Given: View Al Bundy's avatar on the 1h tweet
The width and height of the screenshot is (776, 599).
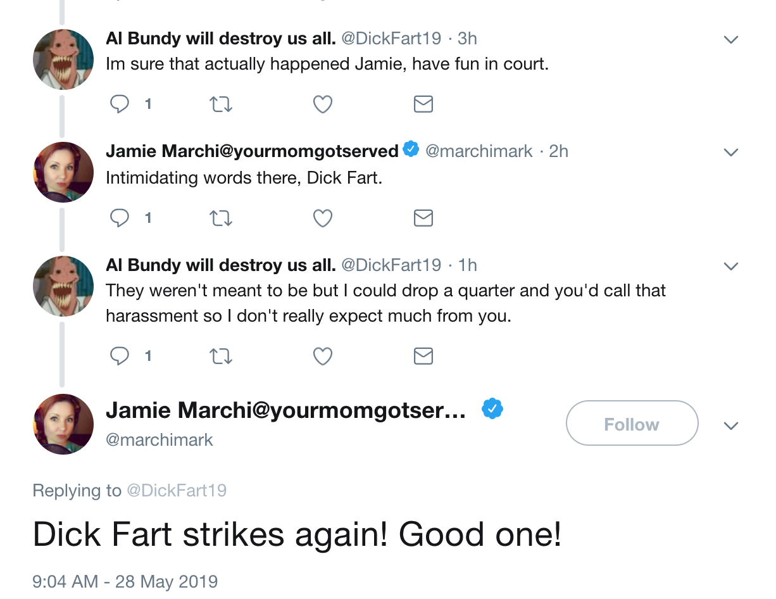Looking at the screenshot, I should pos(63,286).
